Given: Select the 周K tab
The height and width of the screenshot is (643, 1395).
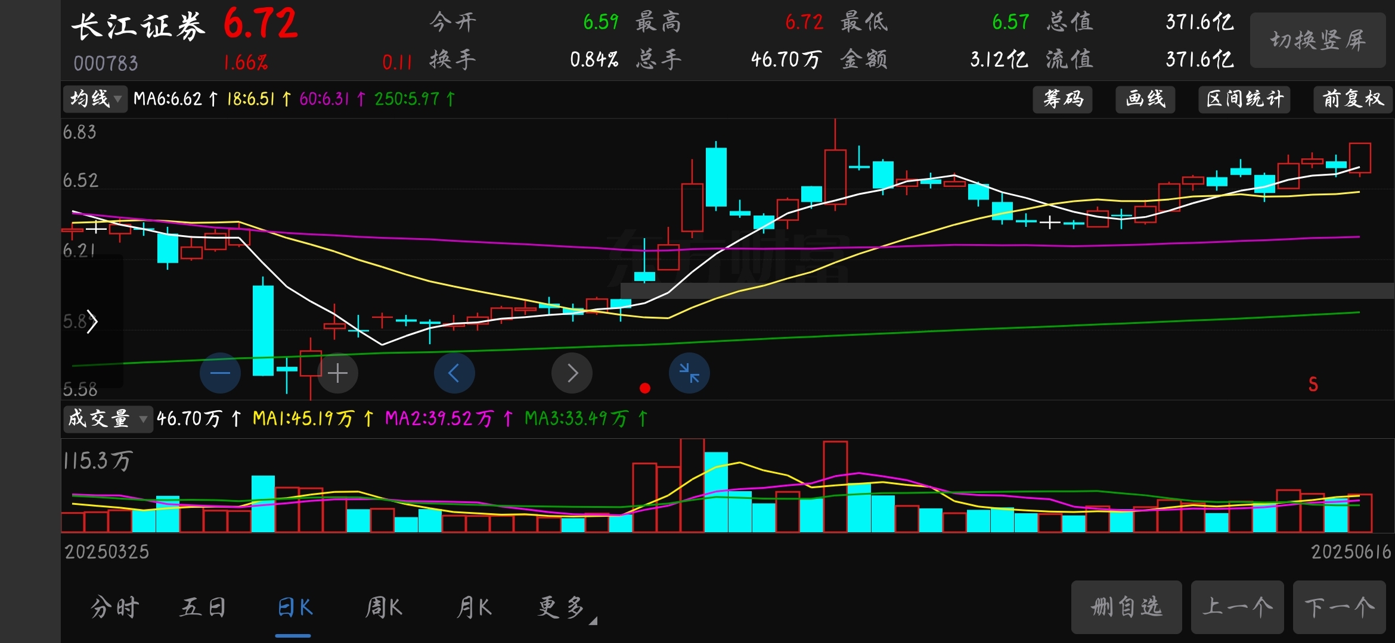Looking at the screenshot, I should point(384,608).
